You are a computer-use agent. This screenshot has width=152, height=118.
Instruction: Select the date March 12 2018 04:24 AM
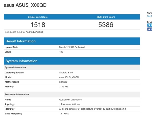tap(72, 47)
